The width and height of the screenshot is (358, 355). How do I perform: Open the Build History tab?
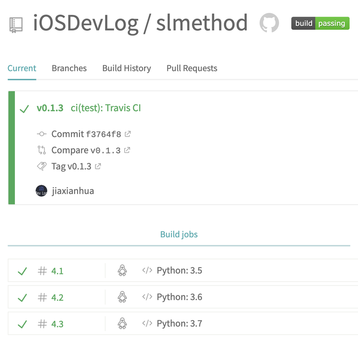[x=126, y=68]
